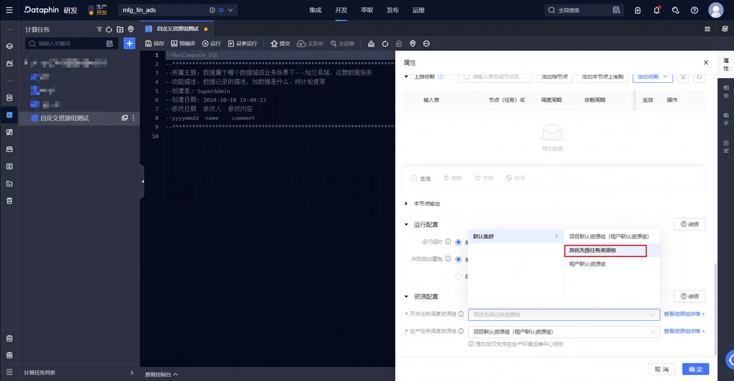
Task: Check the 全选 checkbox
Action: click(414, 178)
